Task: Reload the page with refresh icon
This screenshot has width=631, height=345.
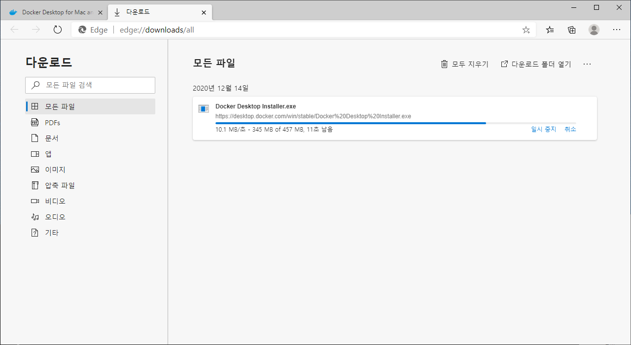Action: pos(58,30)
